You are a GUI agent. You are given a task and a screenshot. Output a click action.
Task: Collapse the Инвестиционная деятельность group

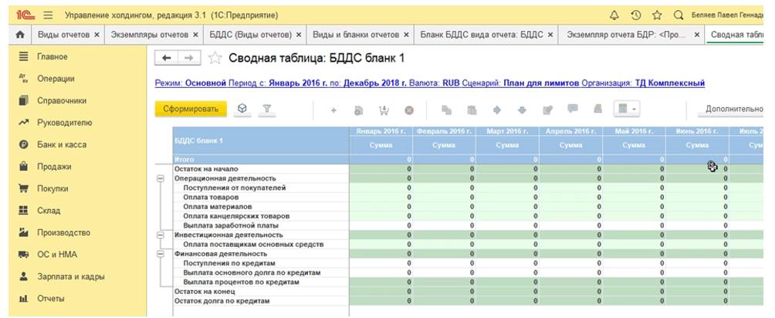pos(160,235)
